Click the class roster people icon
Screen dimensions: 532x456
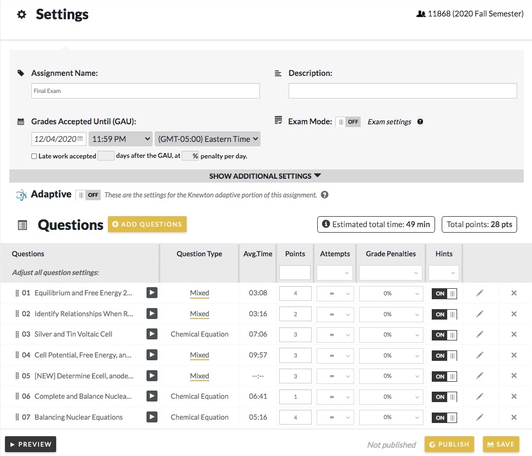pos(421,14)
